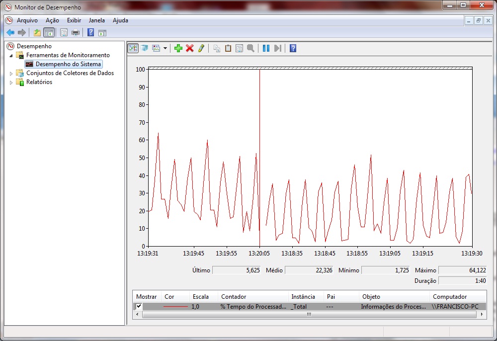This screenshot has width=497, height=341.
Task: Expand the Relatórios node arrow
Action: pyautogui.click(x=11, y=83)
